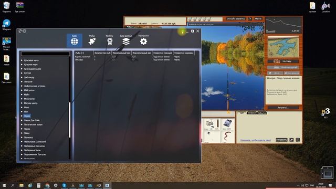The width and height of the screenshot is (336, 189).
Task: Sort by the Количество рыб column header
Action: coord(102,53)
